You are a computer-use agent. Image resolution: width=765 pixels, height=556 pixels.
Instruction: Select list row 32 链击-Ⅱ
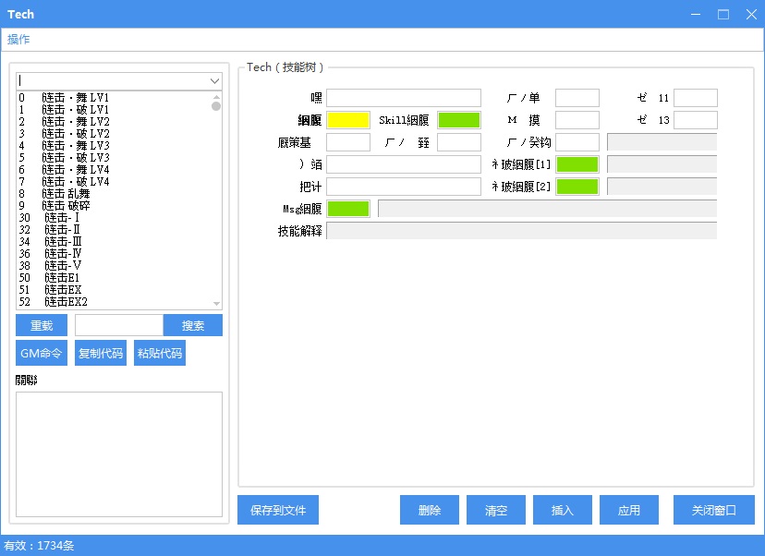pyautogui.click(x=115, y=230)
